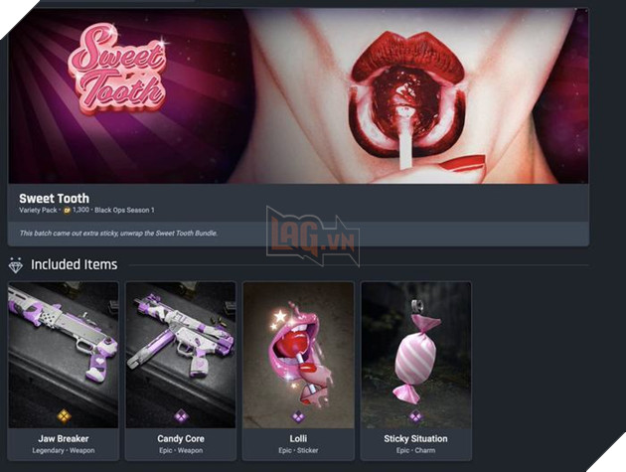
Task: Open the Jaw Breaker weapon thumbnail
Action: coord(64,355)
